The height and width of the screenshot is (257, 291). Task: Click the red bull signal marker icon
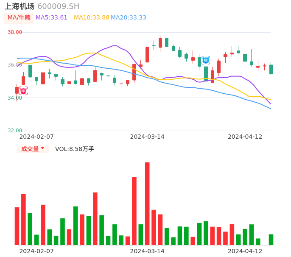[23, 91]
